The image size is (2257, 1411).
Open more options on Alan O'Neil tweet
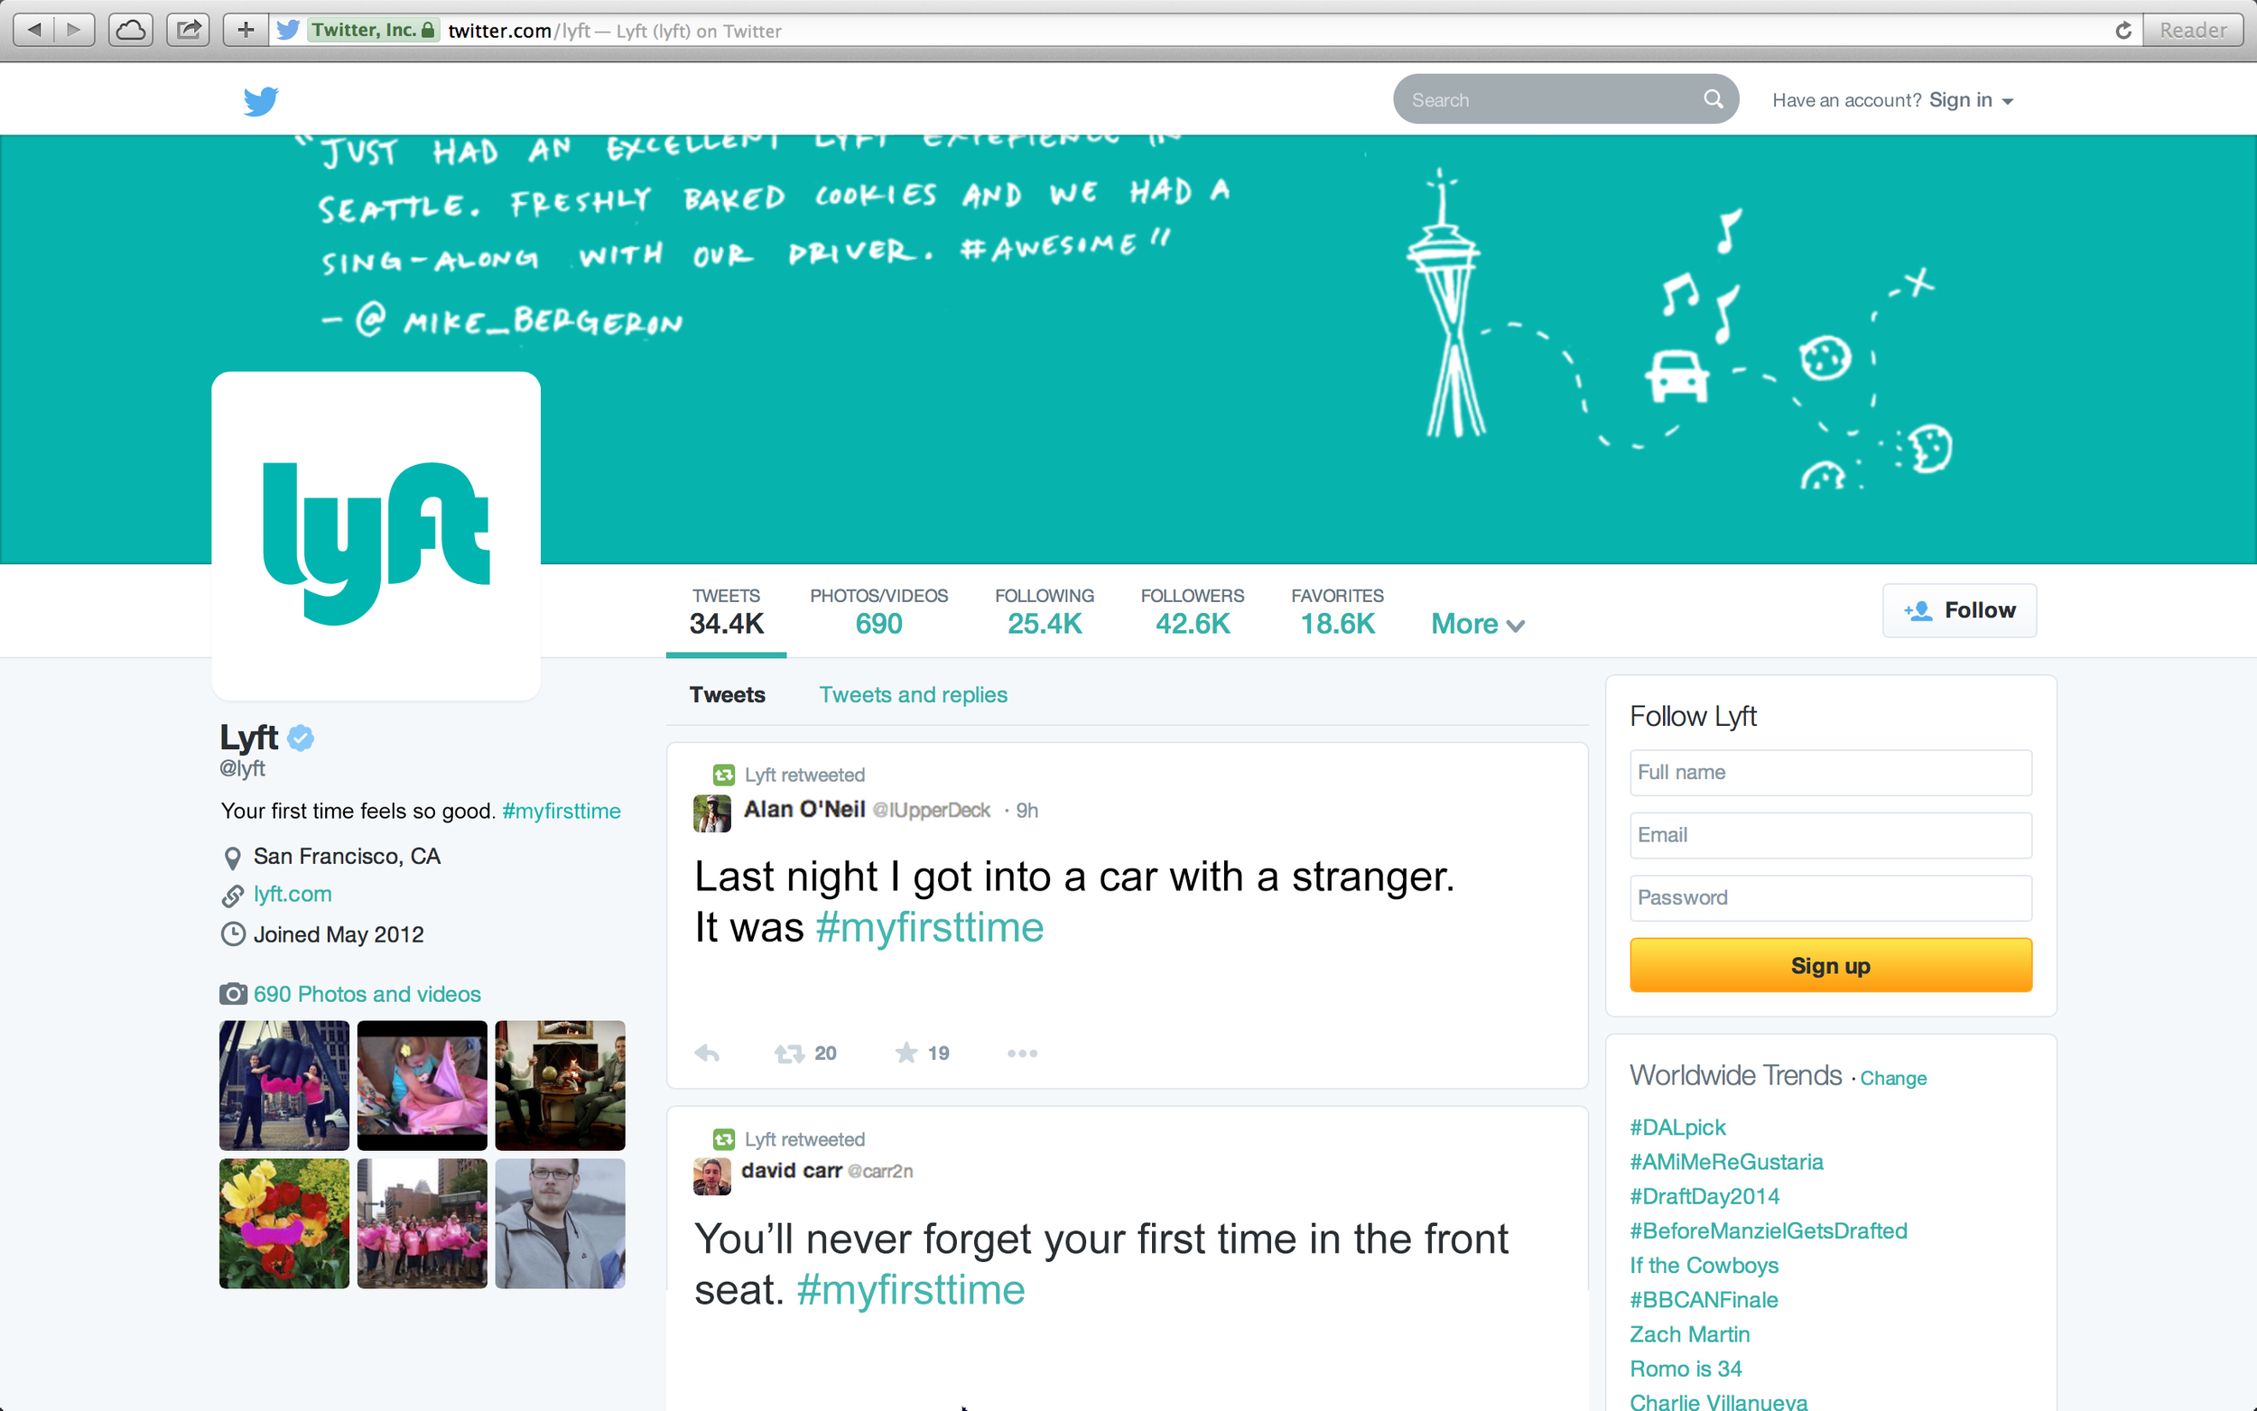(1022, 1053)
